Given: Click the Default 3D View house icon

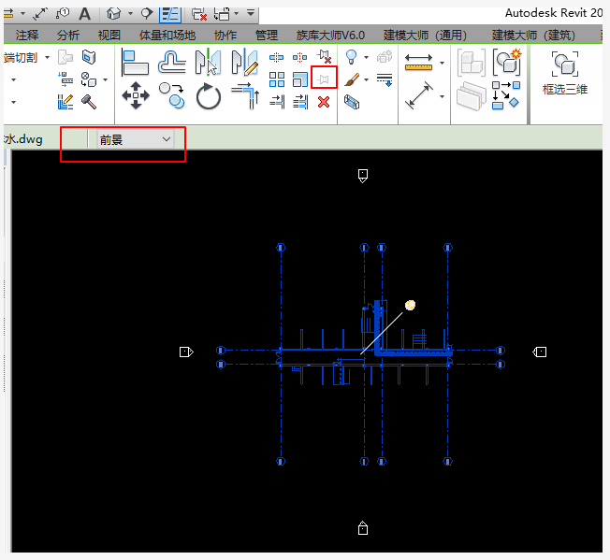Looking at the screenshot, I should (113, 14).
